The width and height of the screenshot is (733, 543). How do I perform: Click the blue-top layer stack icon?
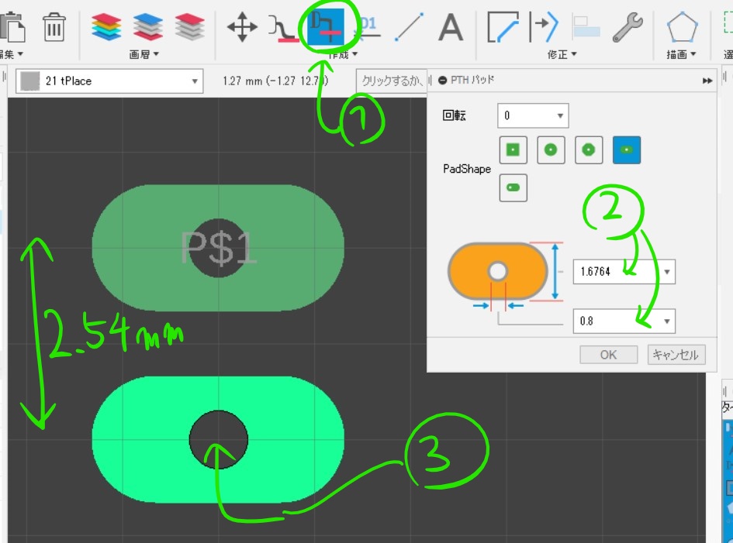point(147,26)
